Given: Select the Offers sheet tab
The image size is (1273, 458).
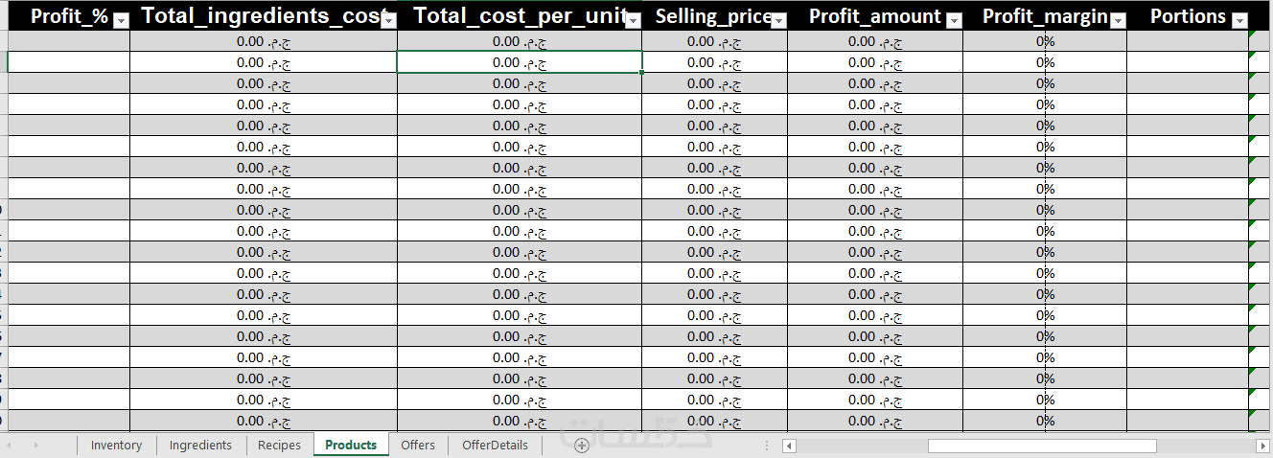Looking at the screenshot, I should point(418,445).
